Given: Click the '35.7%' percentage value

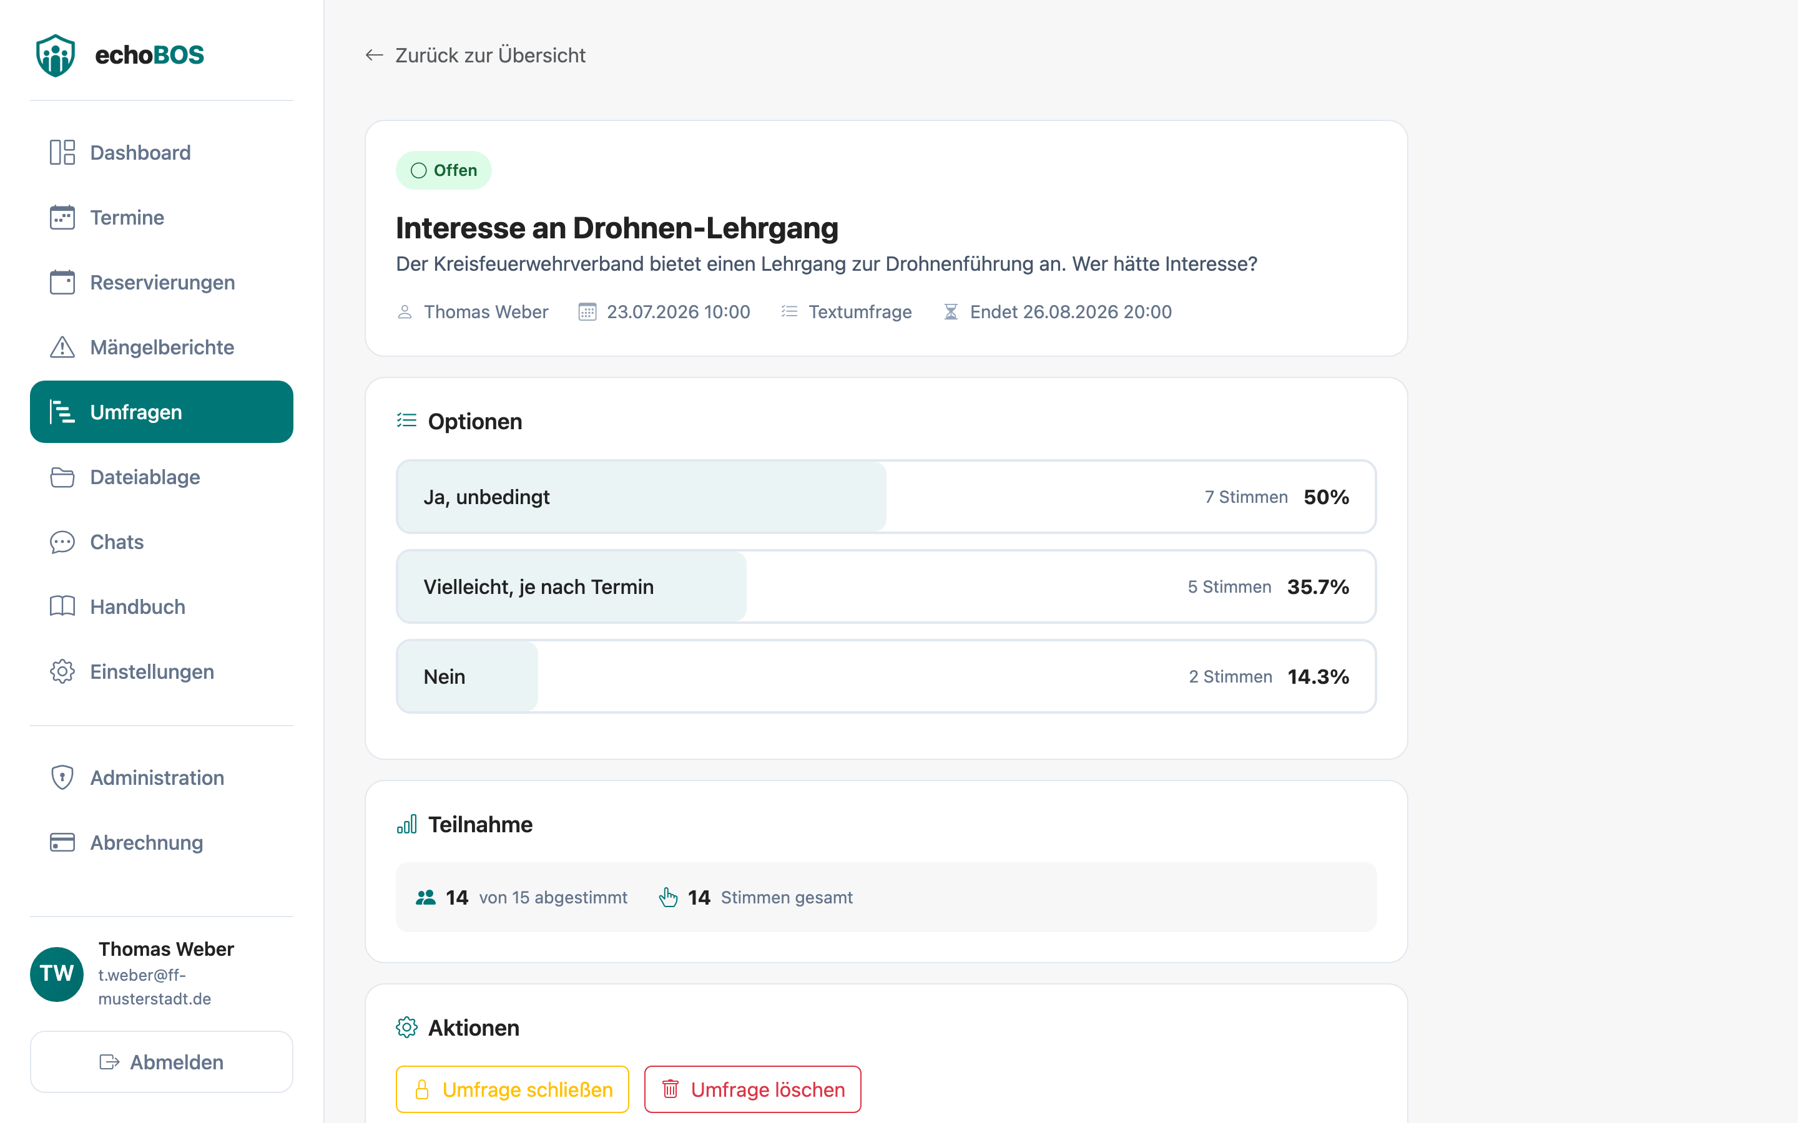Looking at the screenshot, I should tap(1318, 586).
